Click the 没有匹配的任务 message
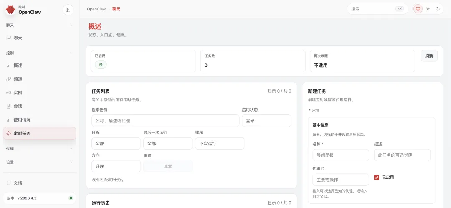This screenshot has width=451, height=208. tap(108, 180)
